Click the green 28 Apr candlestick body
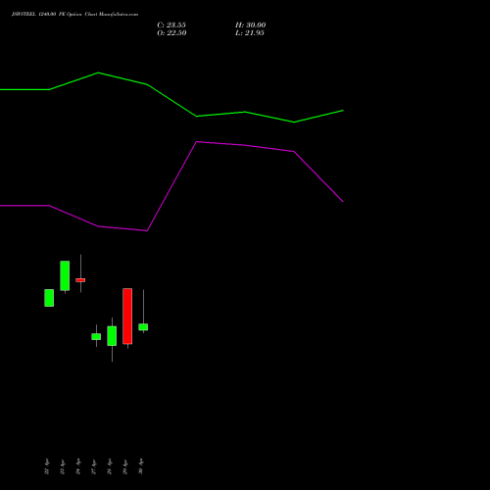Viewport: 490px width, 490px height. click(112, 336)
